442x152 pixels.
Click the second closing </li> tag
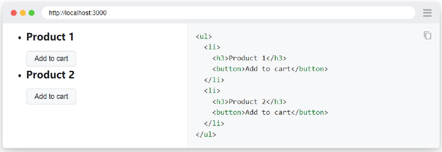[x=214, y=124]
